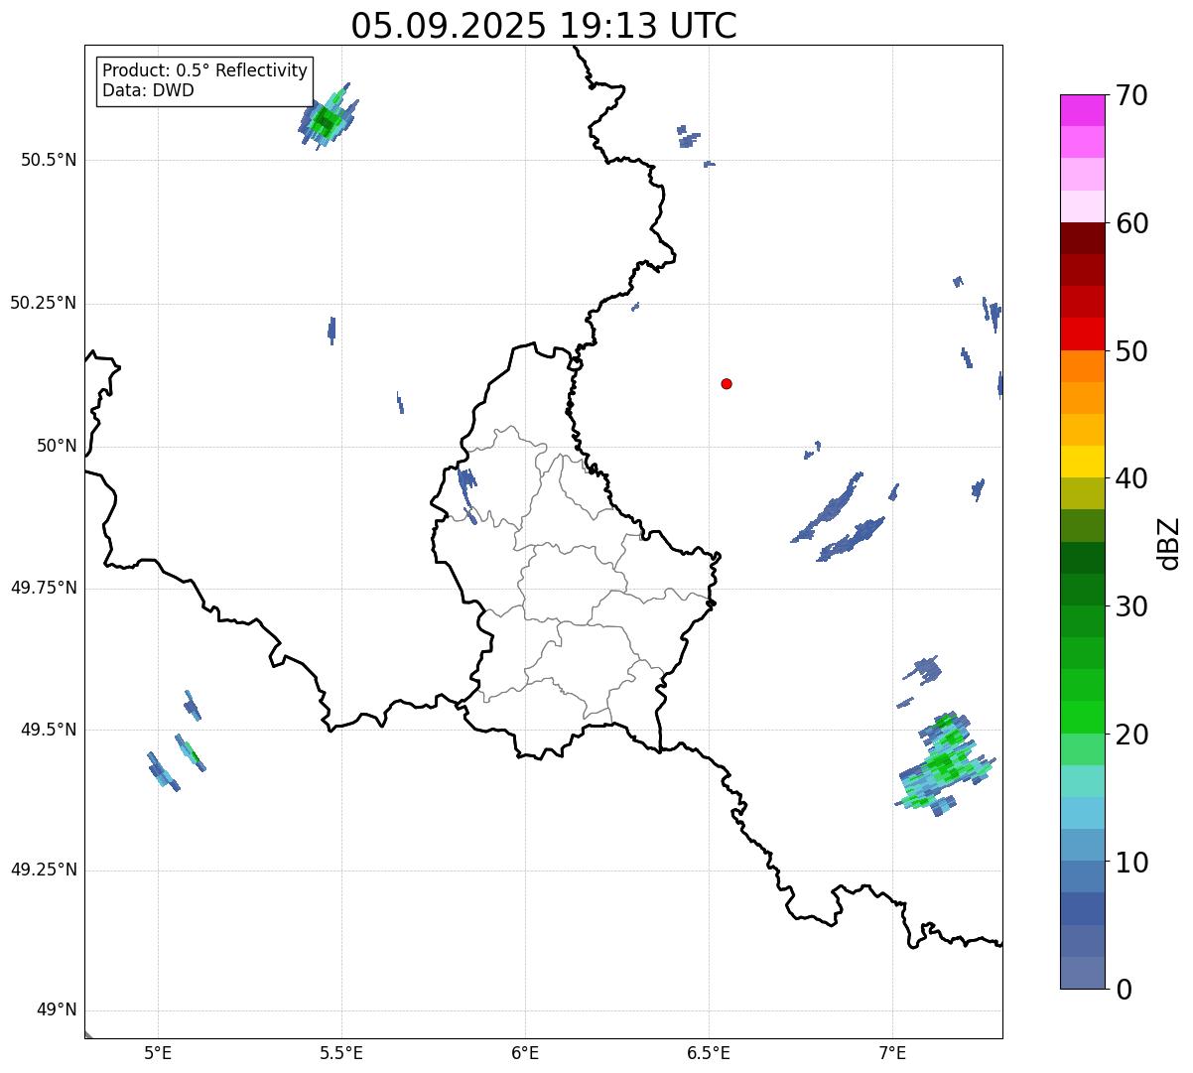Click the large green echo cluster near 7.1°E 49.45°N

click(943, 762)
